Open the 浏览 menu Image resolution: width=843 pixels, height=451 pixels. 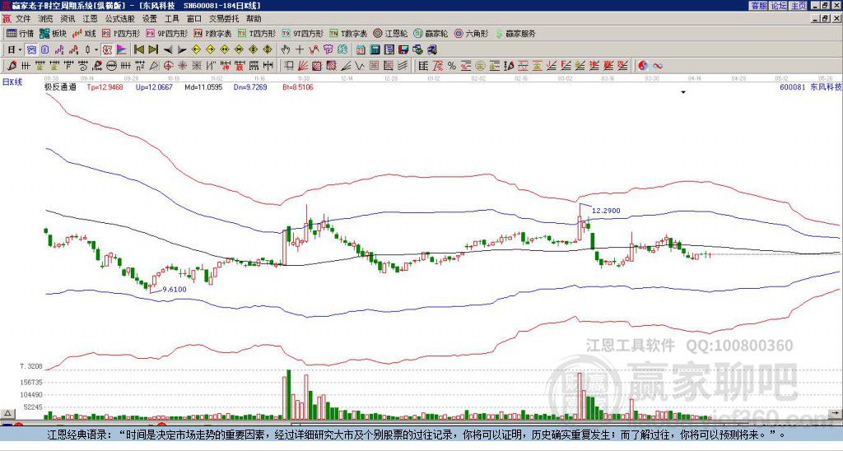[x=46, y=19]
